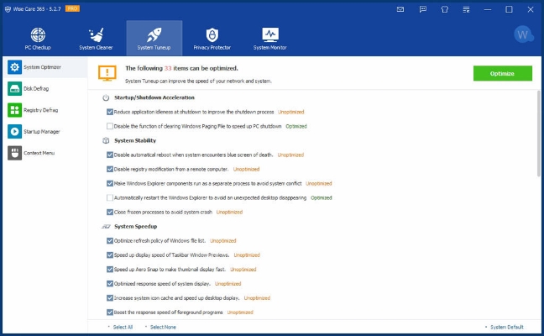544x336 pixels.
Task: Click Unoptimized status after Close frozen processes
Action: (229, 212)
